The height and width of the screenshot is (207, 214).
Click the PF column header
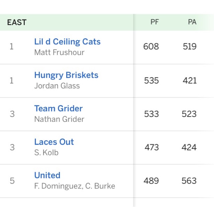point(154,22)
